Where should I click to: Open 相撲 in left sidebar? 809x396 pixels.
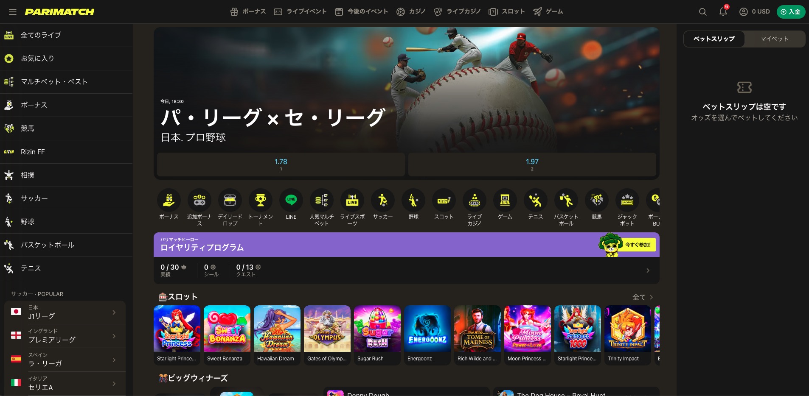(x=66, y=175)
